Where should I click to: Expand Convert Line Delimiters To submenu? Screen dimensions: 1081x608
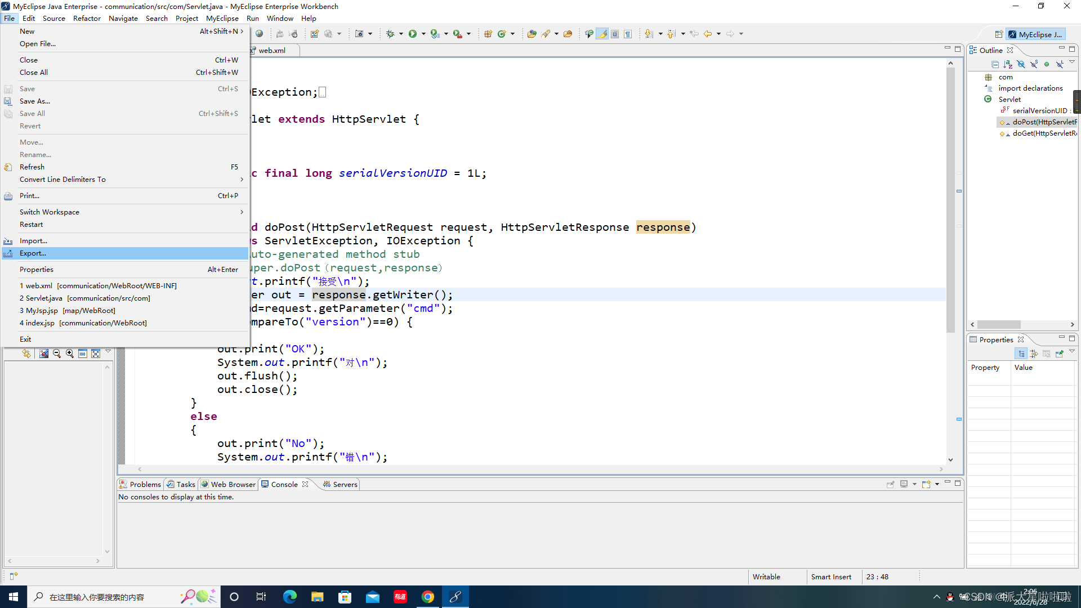(x=242, y=180)
